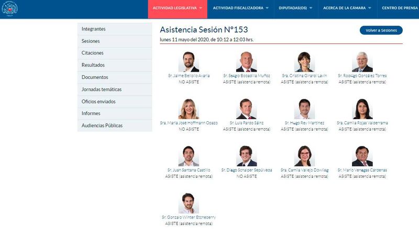
Task: Open the Actividad Fiscalizadora menu
Action: 240,8
